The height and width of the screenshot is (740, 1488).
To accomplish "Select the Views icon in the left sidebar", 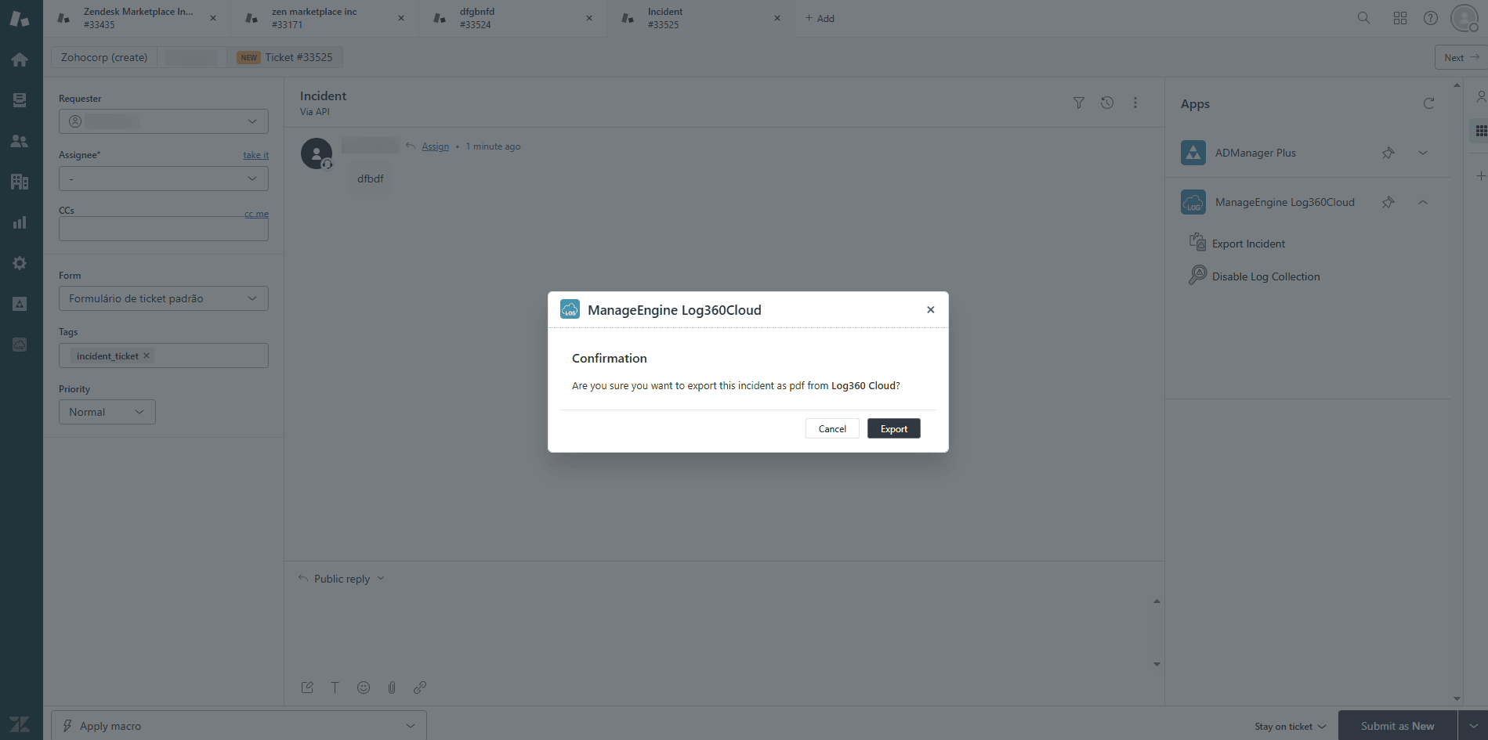I will [20, 99].
